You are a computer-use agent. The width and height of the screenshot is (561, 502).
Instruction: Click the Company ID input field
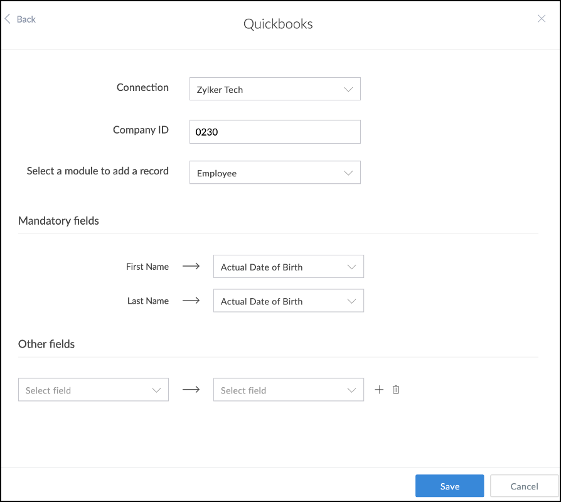tap(275, 132)
